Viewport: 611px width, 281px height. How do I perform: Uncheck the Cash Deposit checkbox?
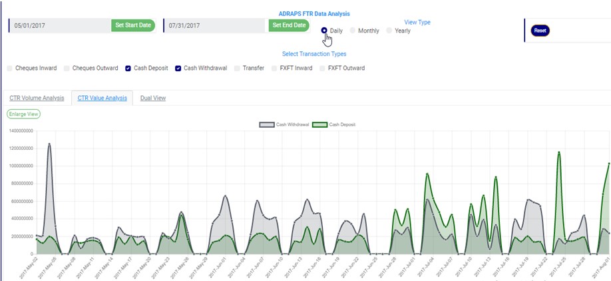click(x=128, y=68)
